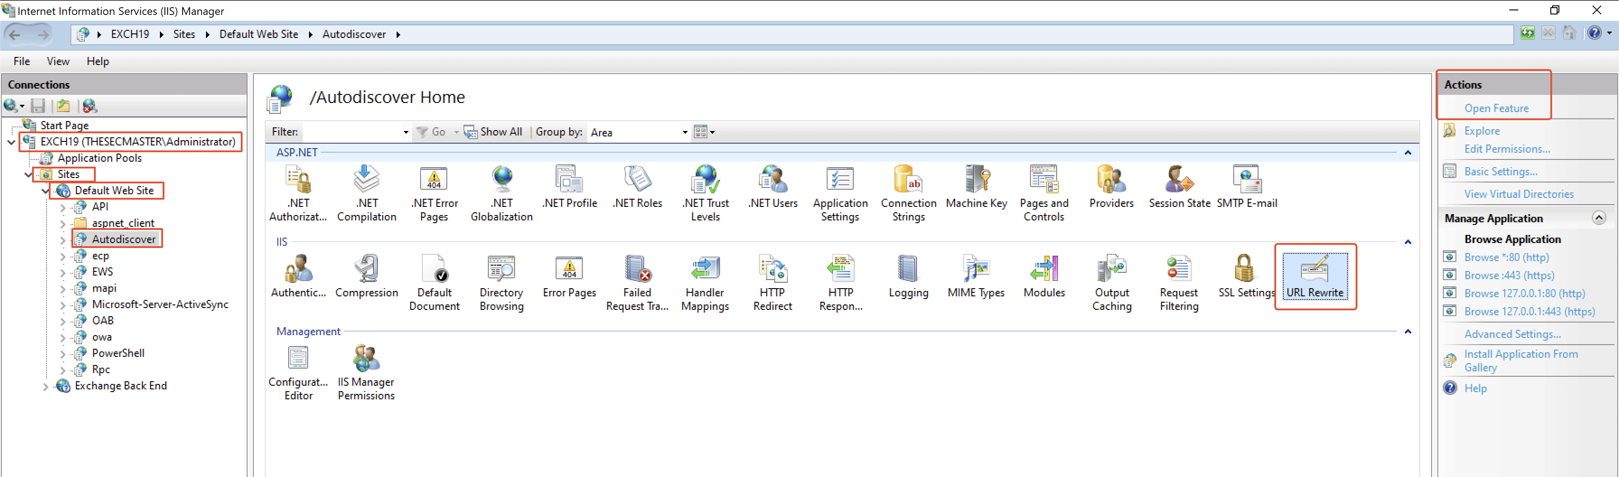Open SMTP E-mail feature
Screen dimensions: 1619x477
[x=1246, y=187]
